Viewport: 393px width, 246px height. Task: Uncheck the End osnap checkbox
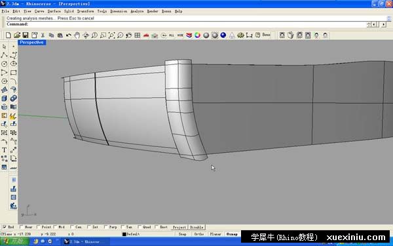[5, 227]
